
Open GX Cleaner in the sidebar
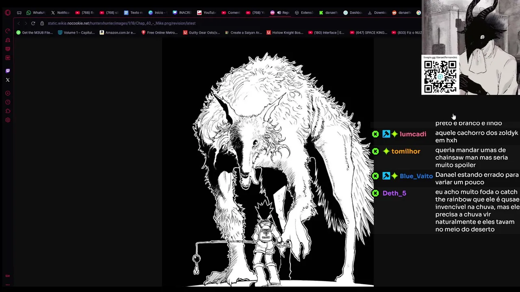8,40
